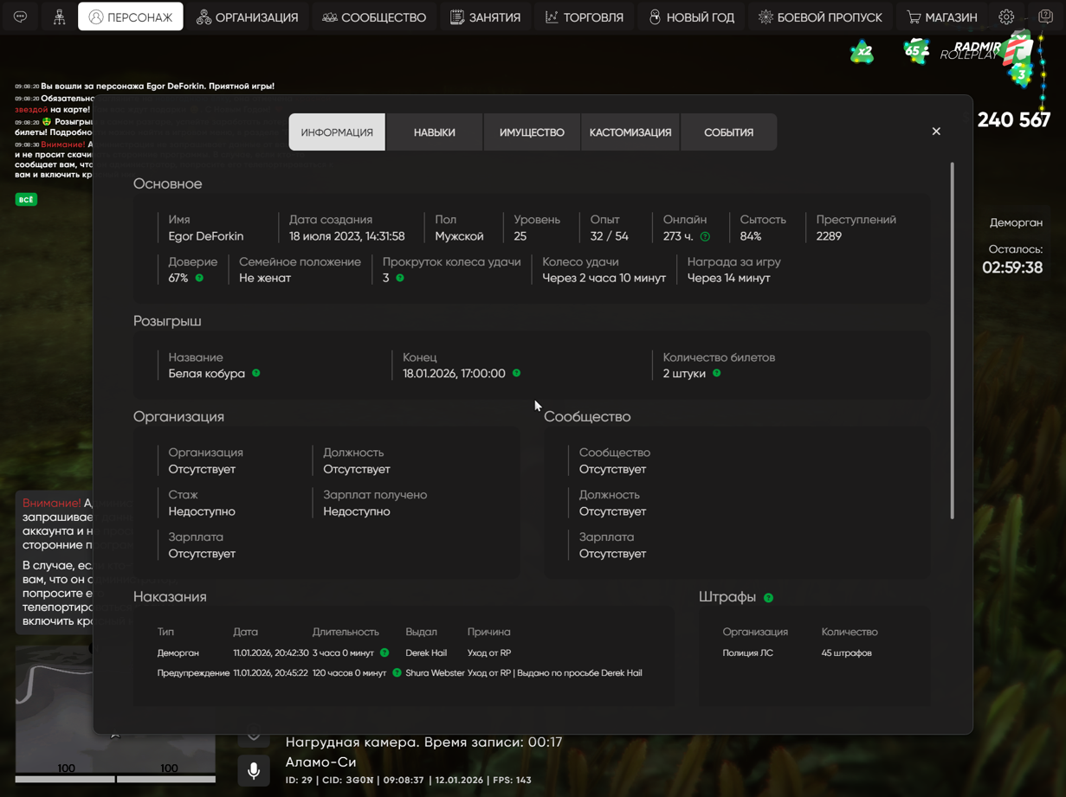Click the Преступлений value 2289
The width and height of the screenshot is (1066, 797).
[829, 236]
